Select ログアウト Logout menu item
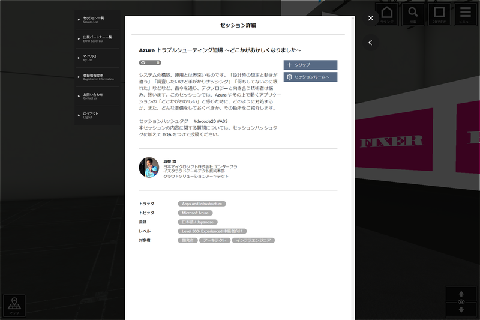Screen dimensions: 480x320 (x=97, y=115)
